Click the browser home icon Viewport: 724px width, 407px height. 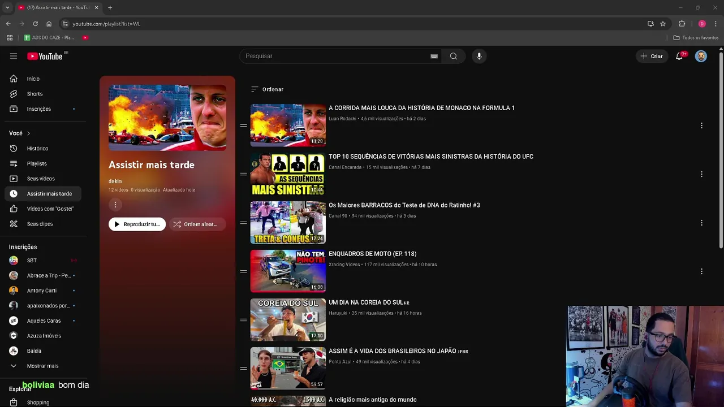coord(49,24)
